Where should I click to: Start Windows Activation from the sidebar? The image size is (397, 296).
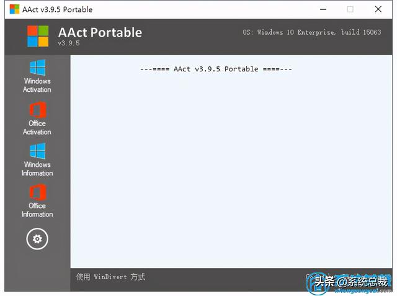click(x=37, y=76)
